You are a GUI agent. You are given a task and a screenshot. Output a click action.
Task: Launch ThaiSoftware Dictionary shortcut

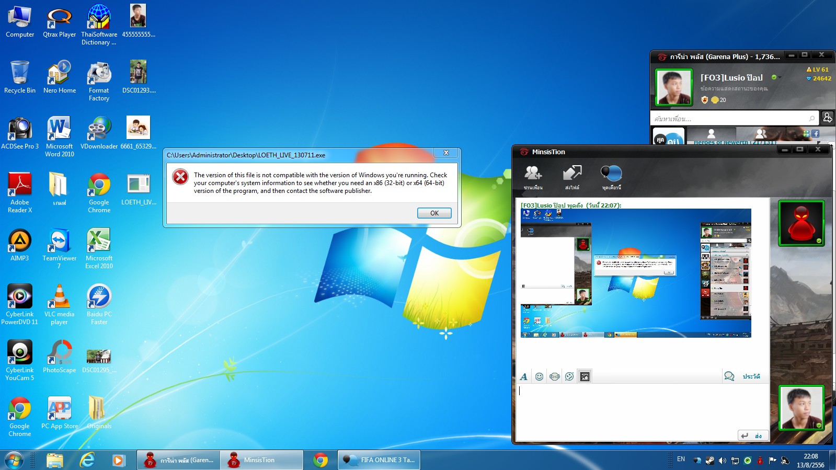point(99,25)
